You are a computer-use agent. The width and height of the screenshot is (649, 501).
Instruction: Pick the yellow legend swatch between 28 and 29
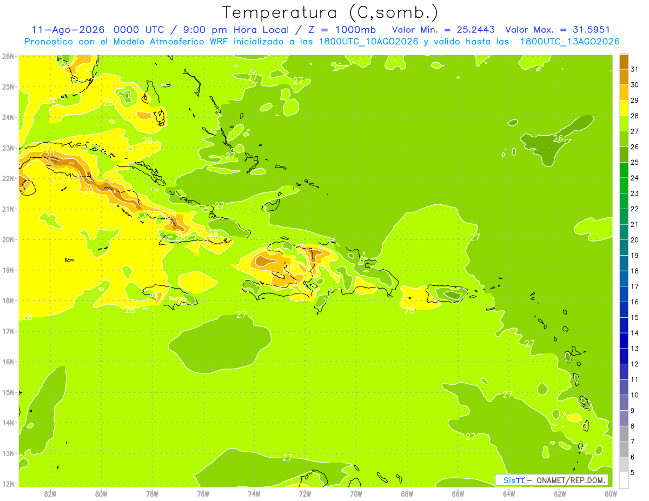pyautogui.click(x=624, y=108)
